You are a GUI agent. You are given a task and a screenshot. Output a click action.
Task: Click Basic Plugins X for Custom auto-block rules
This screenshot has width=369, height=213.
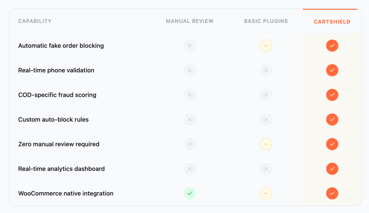coord(266,119)
